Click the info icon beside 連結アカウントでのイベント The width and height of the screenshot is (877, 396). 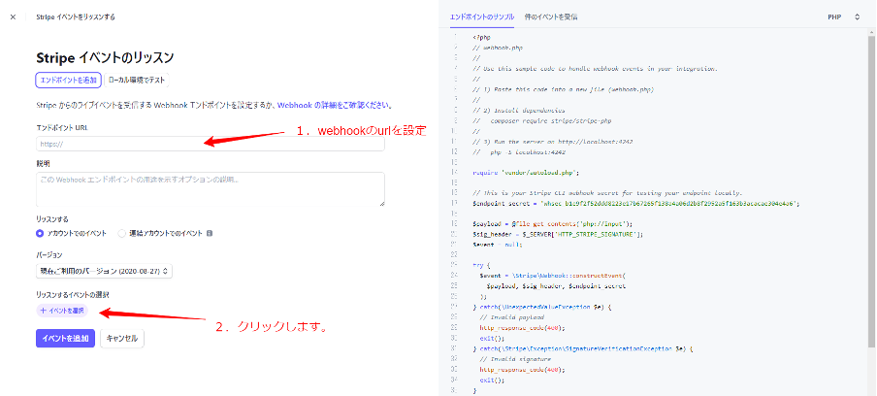point(210,234)
